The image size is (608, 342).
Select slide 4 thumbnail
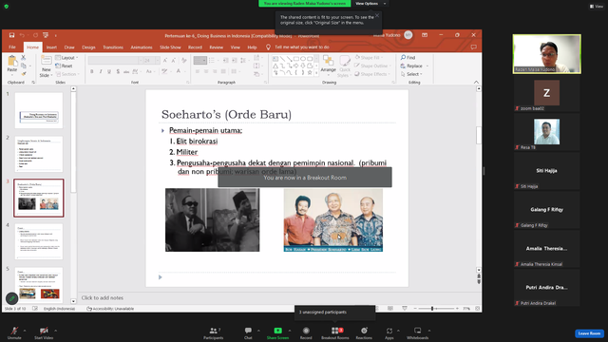39,241
